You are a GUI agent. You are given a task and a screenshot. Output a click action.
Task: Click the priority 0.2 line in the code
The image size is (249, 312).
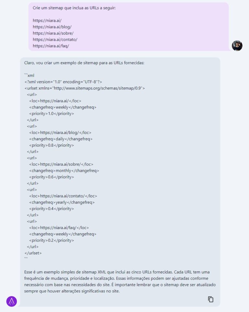[52, 240]
